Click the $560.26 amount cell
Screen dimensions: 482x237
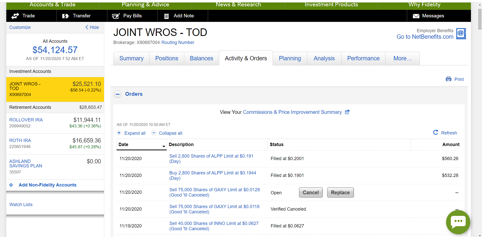click(450, 159)
